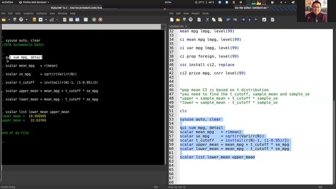
Task: Open Stata Edit menu
Action: pyautogui.click(x=10, y=14)
